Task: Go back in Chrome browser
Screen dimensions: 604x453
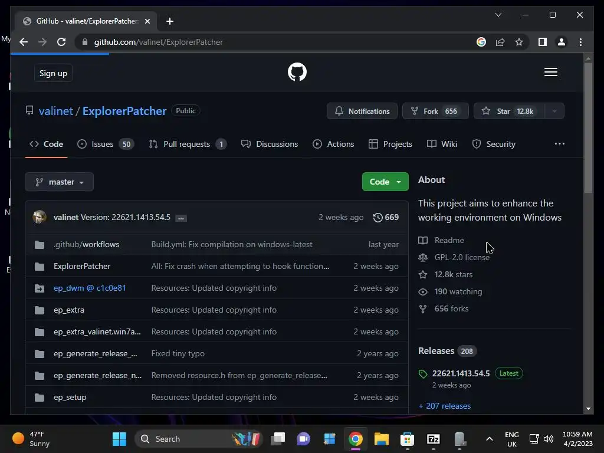Action: point(24,42)
